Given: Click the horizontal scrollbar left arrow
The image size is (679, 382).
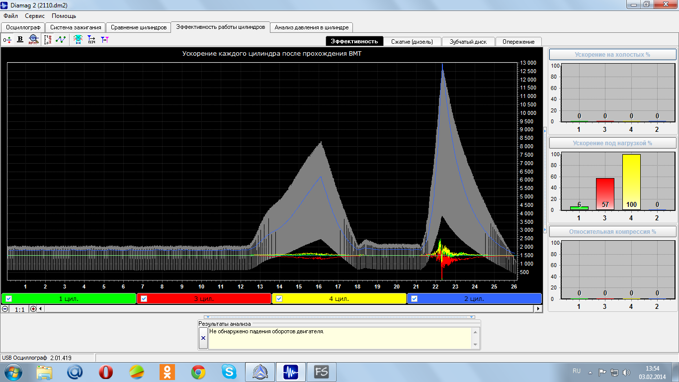Looking at the screenshot, I should 41,309.
